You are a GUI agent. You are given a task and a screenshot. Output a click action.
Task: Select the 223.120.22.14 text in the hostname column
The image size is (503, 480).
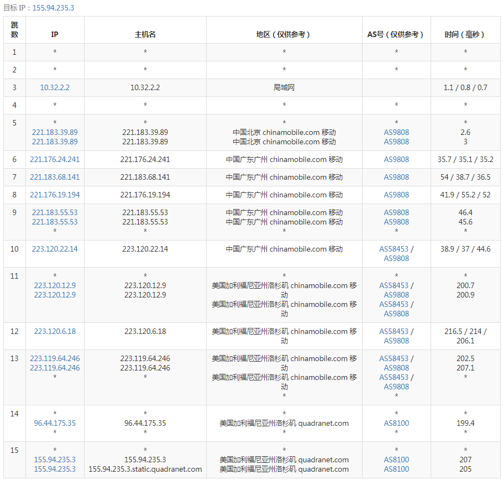coord(145,249)
